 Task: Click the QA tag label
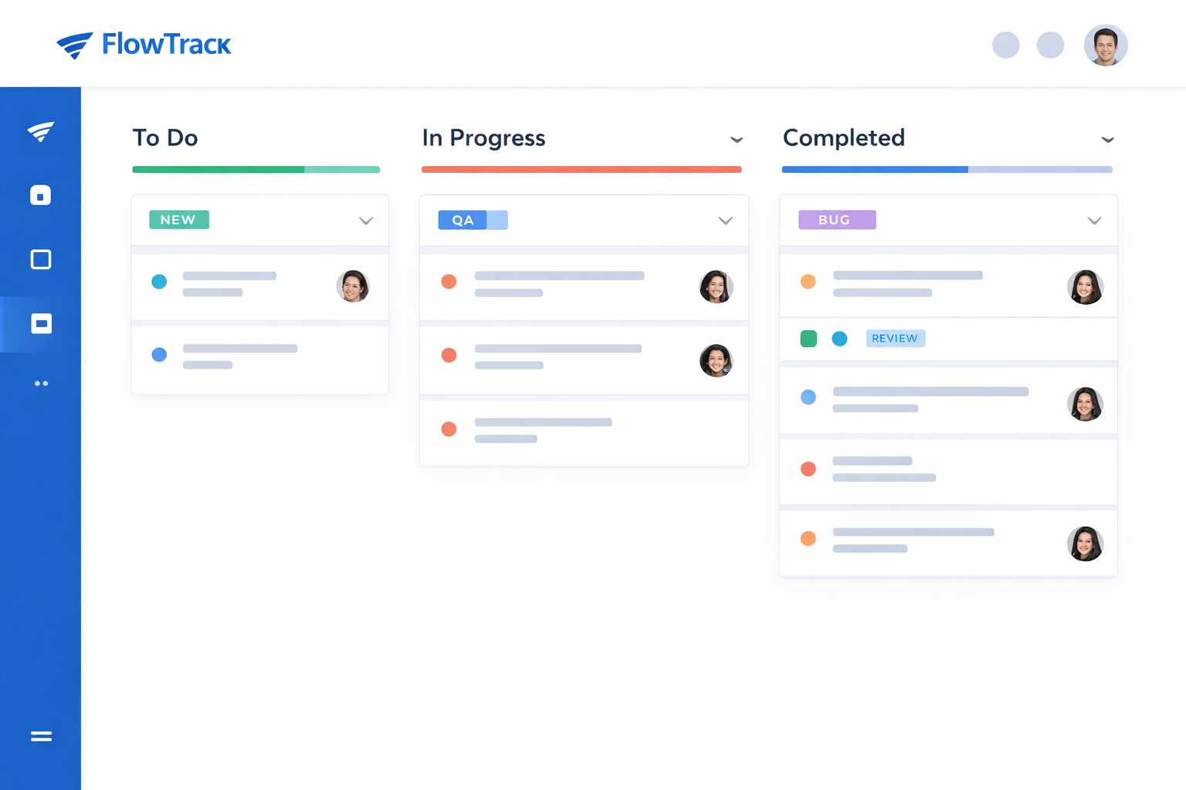[463, 221]
